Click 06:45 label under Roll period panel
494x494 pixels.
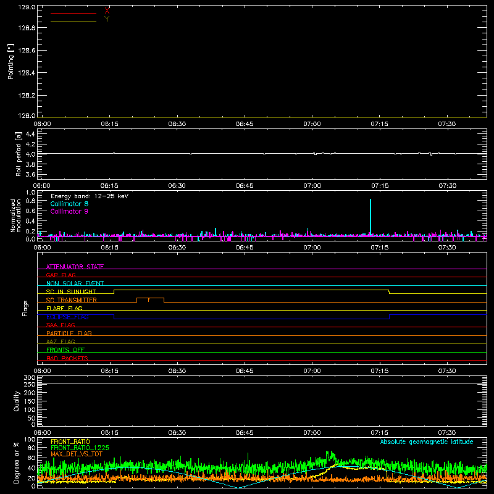(245, 186)
